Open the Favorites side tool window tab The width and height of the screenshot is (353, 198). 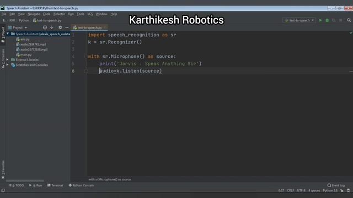coord(3,169)
